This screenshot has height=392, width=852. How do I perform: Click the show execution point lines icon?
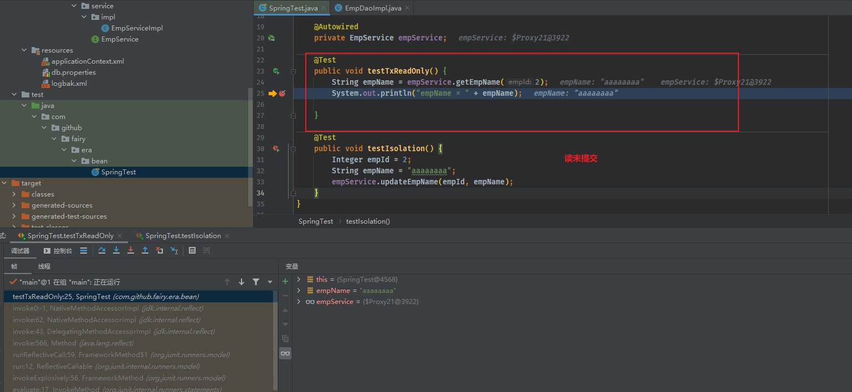tap(83, 250)
